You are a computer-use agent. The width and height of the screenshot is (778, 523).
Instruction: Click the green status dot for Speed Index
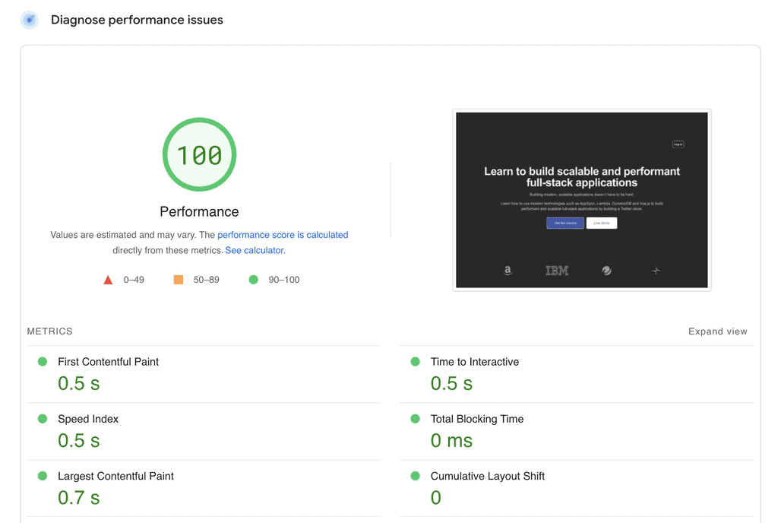(x=43, y=419)
